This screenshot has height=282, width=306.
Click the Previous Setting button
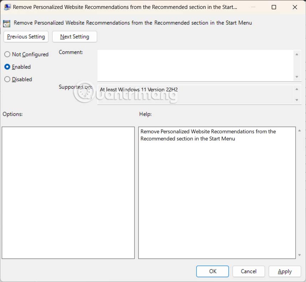click(26, 36)
